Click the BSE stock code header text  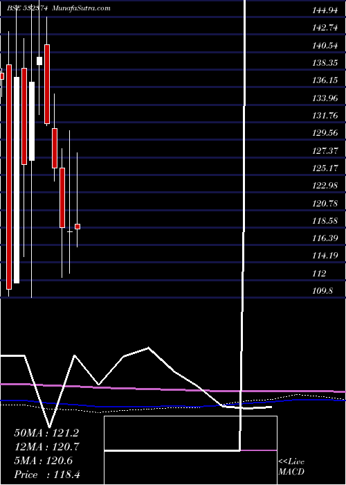click(x=28, y=8)
